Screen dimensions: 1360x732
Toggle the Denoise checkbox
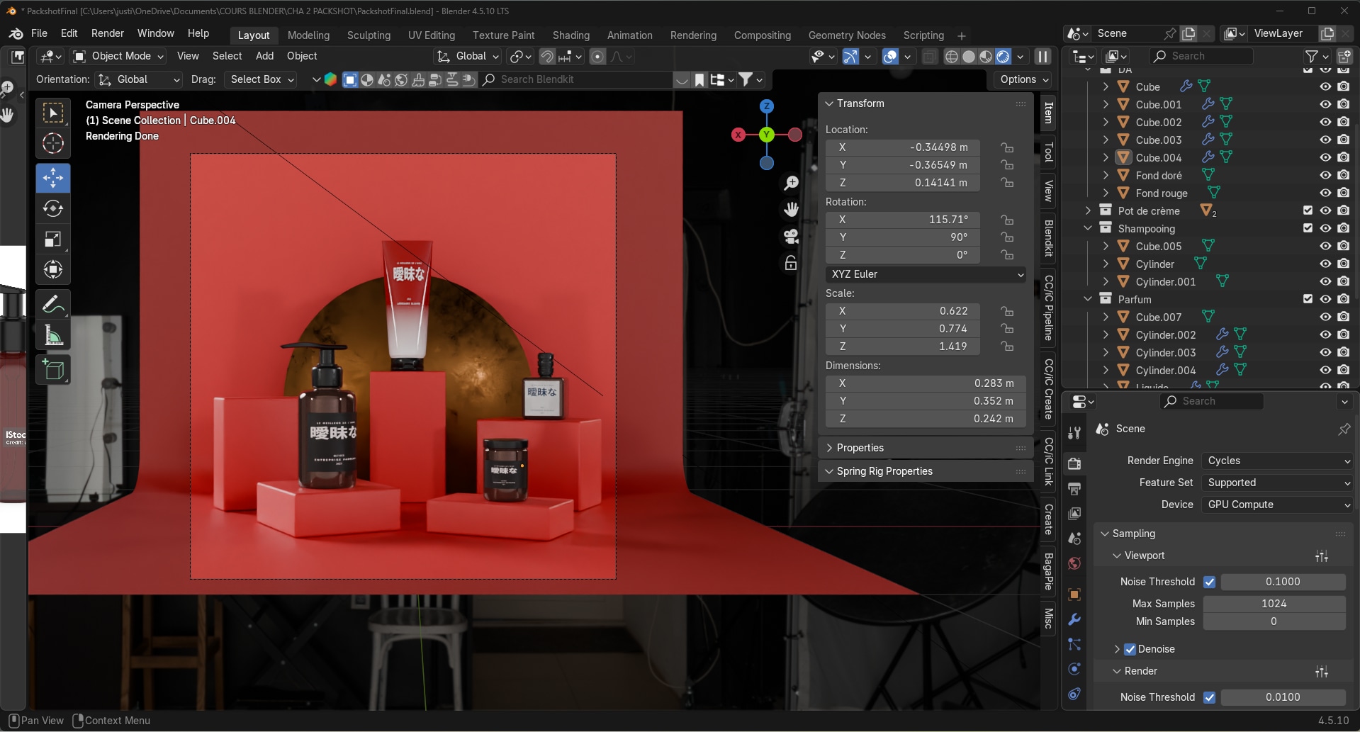coord(1130,649)
